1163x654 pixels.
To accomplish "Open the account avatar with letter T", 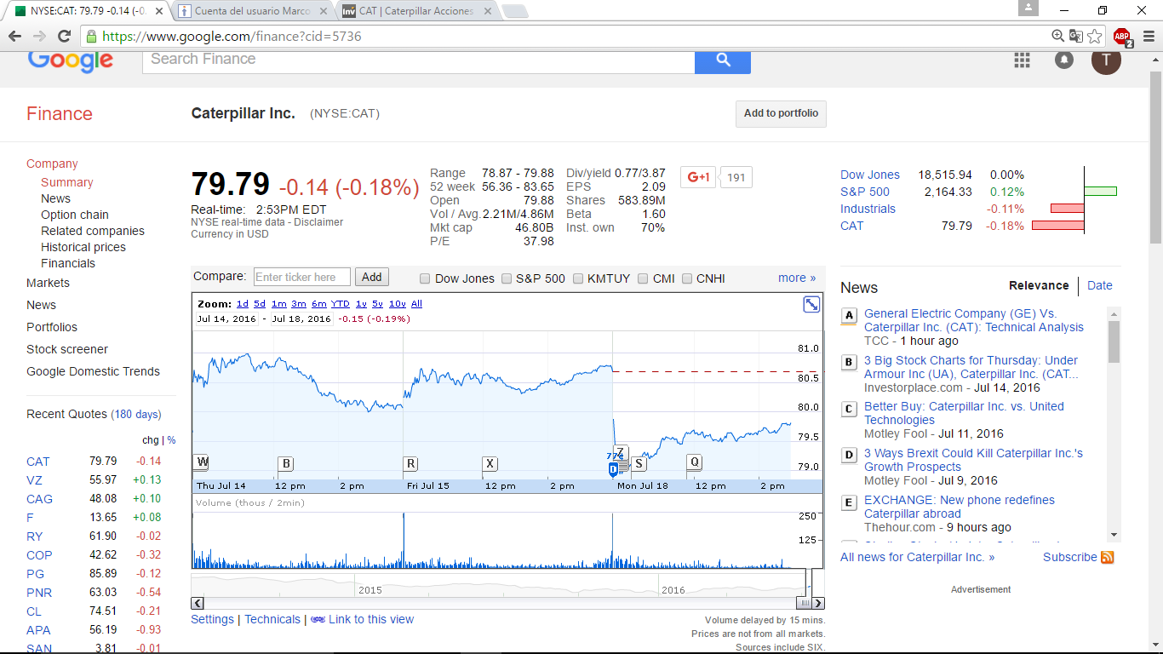I will tap(1106, 60).
